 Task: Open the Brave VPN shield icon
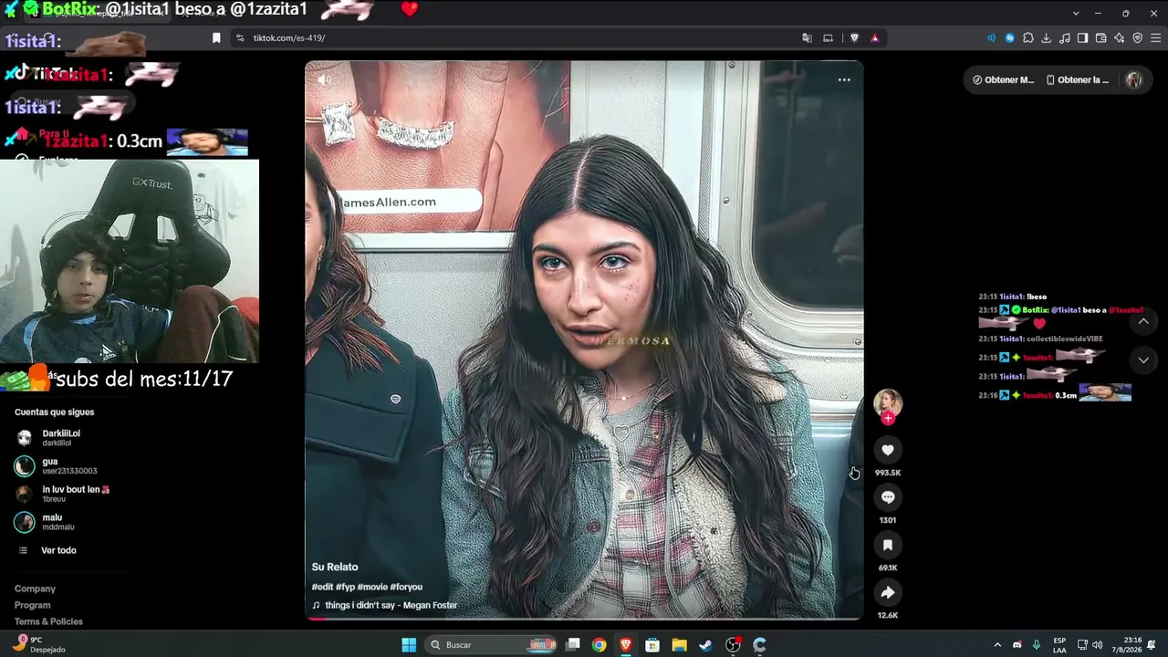pos(1138,37)
